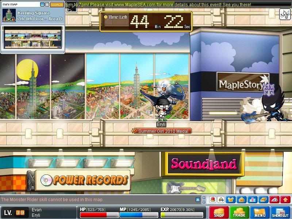Click the Kerning Square tower map icon
The height and width of the screenshot is (219, 292).
(x=9, y=15)
